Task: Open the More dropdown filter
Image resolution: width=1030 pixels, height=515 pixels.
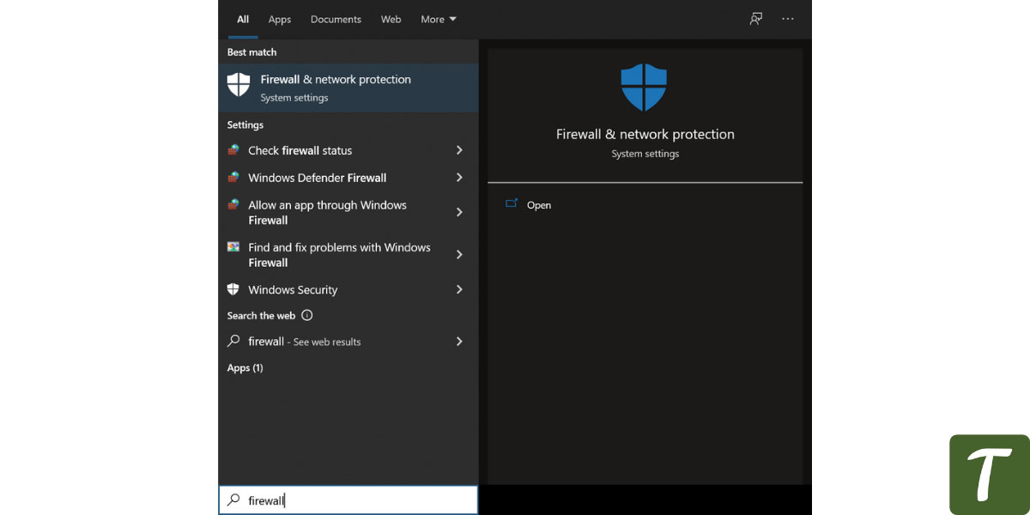Action: [x=439, y=19]
